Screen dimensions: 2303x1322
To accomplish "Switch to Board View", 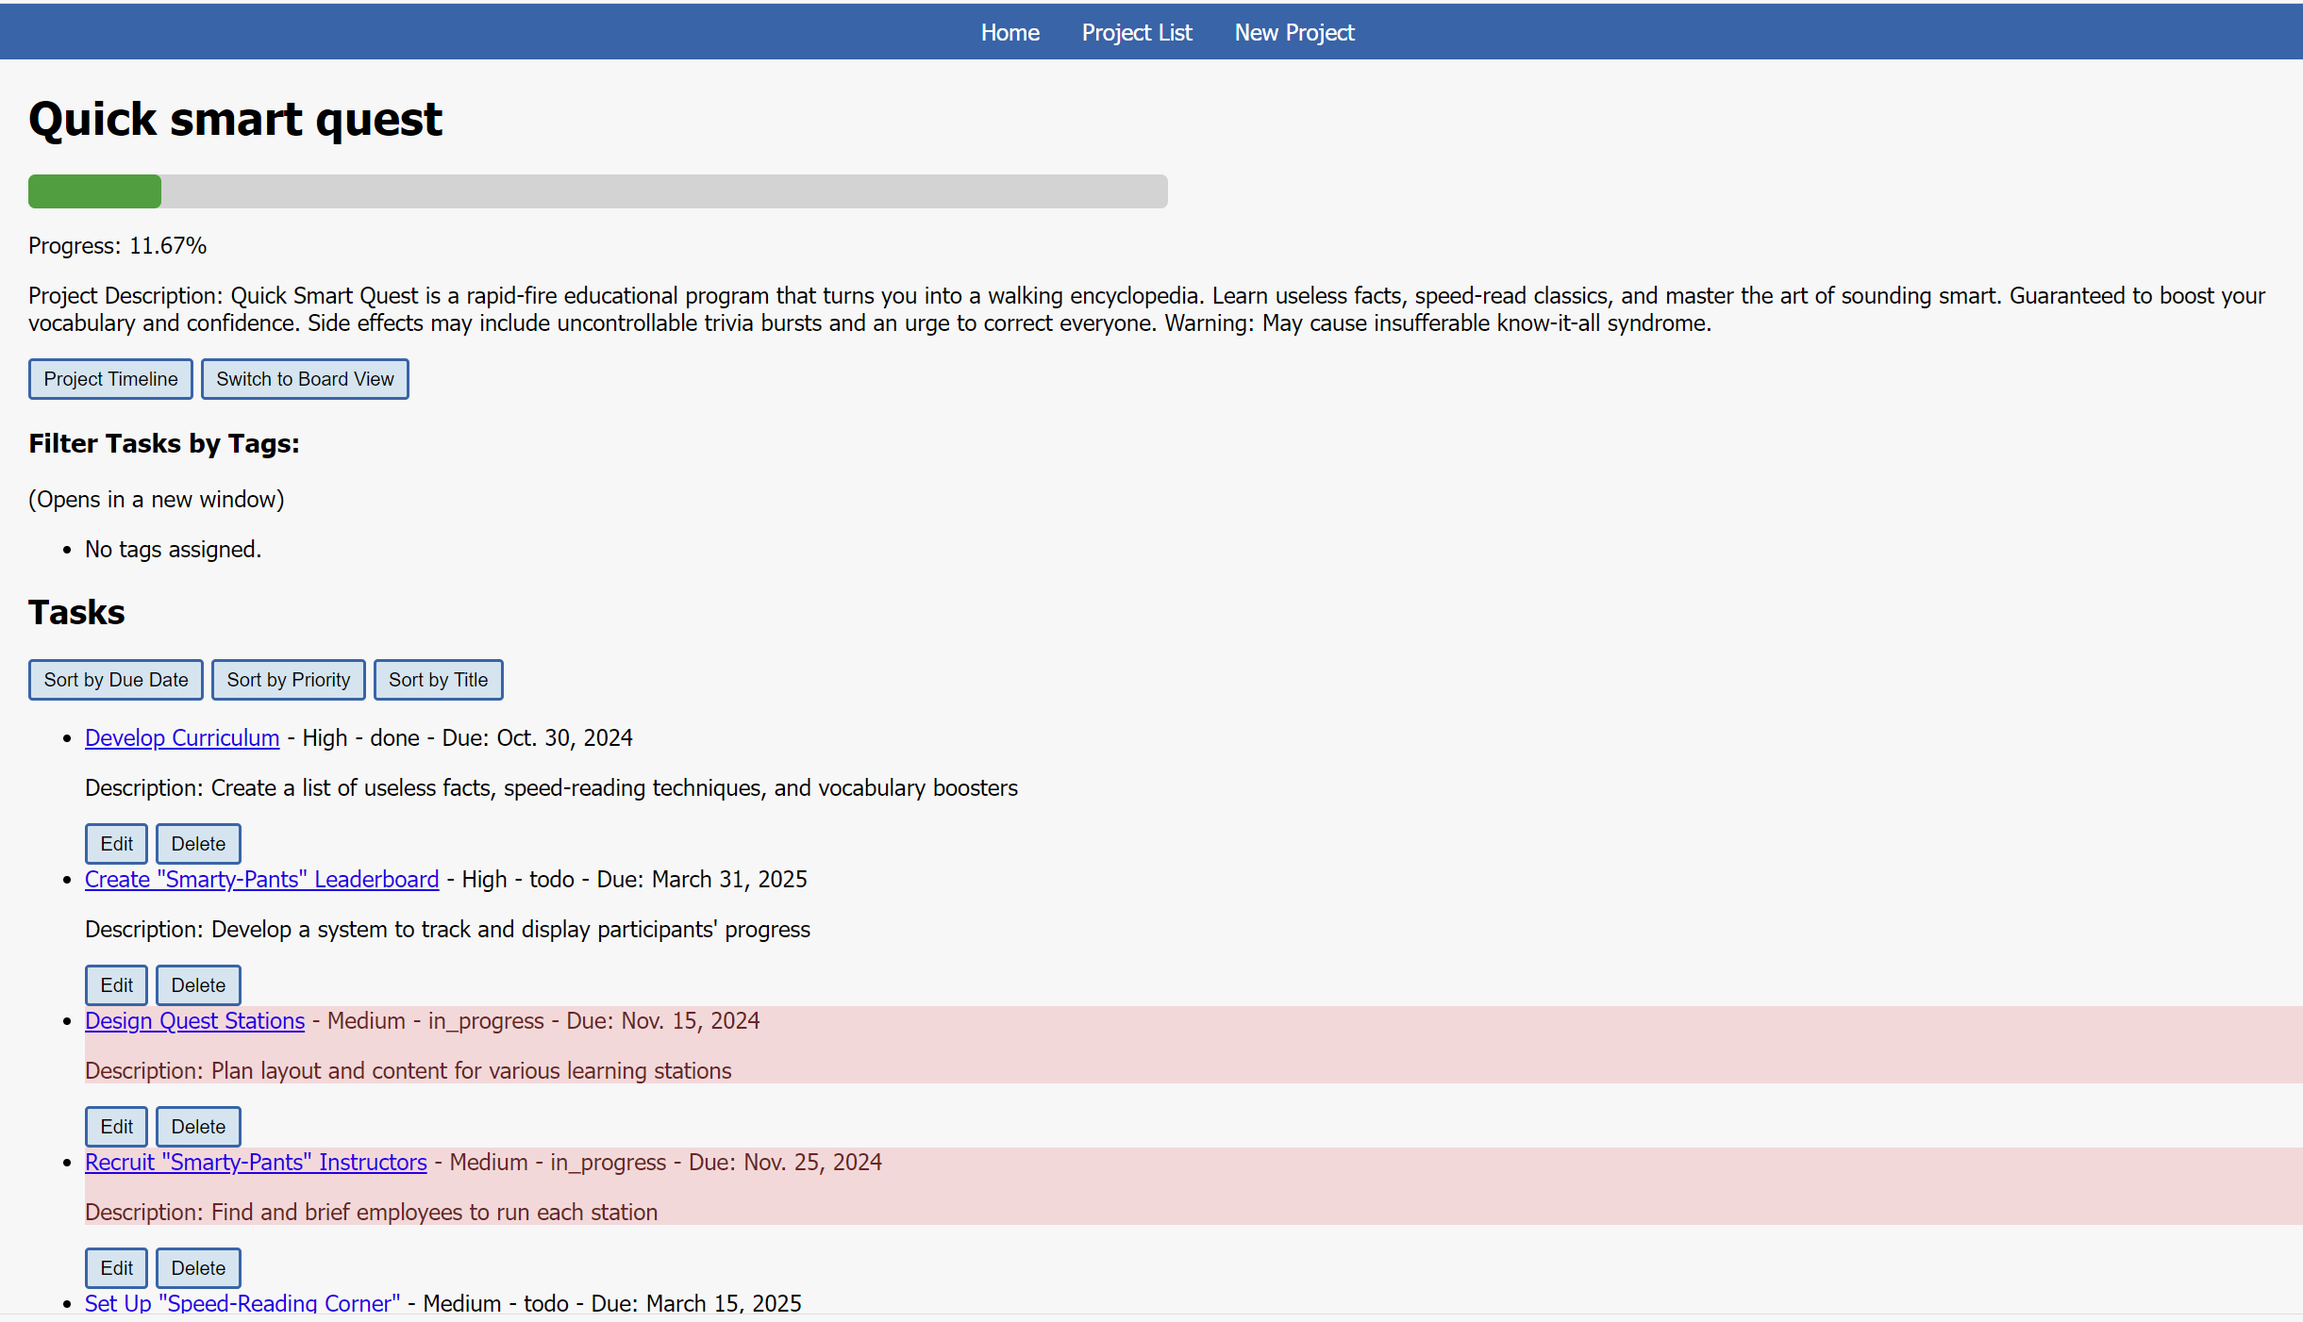I will tap(305, 379).
